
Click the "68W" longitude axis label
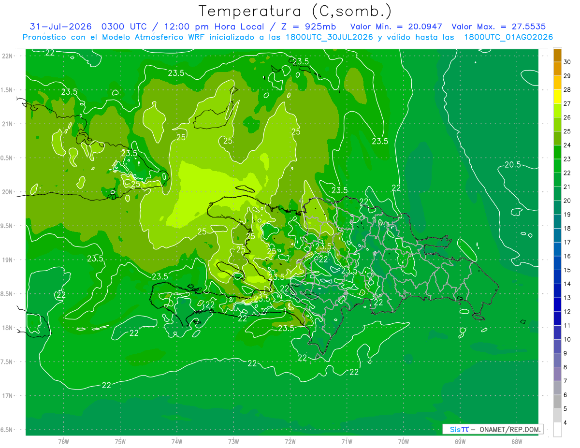[517, 442]
